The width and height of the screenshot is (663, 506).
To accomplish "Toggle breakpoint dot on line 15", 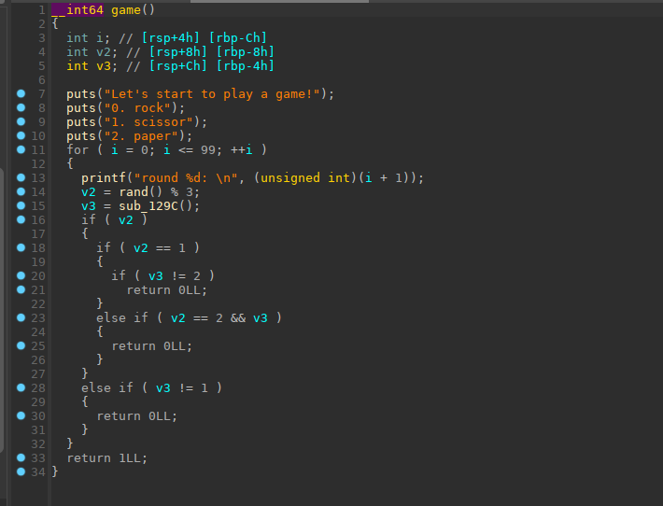I will (21, 205).
